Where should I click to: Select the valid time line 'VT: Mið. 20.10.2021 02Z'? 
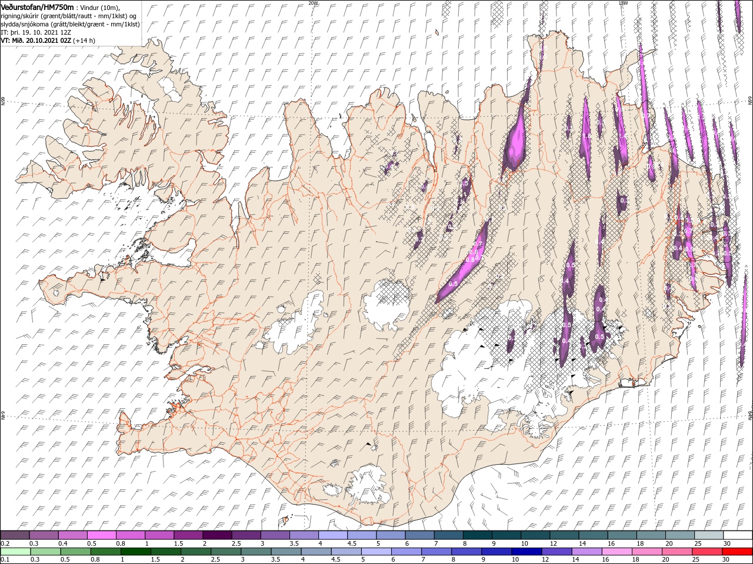point(36,41)
